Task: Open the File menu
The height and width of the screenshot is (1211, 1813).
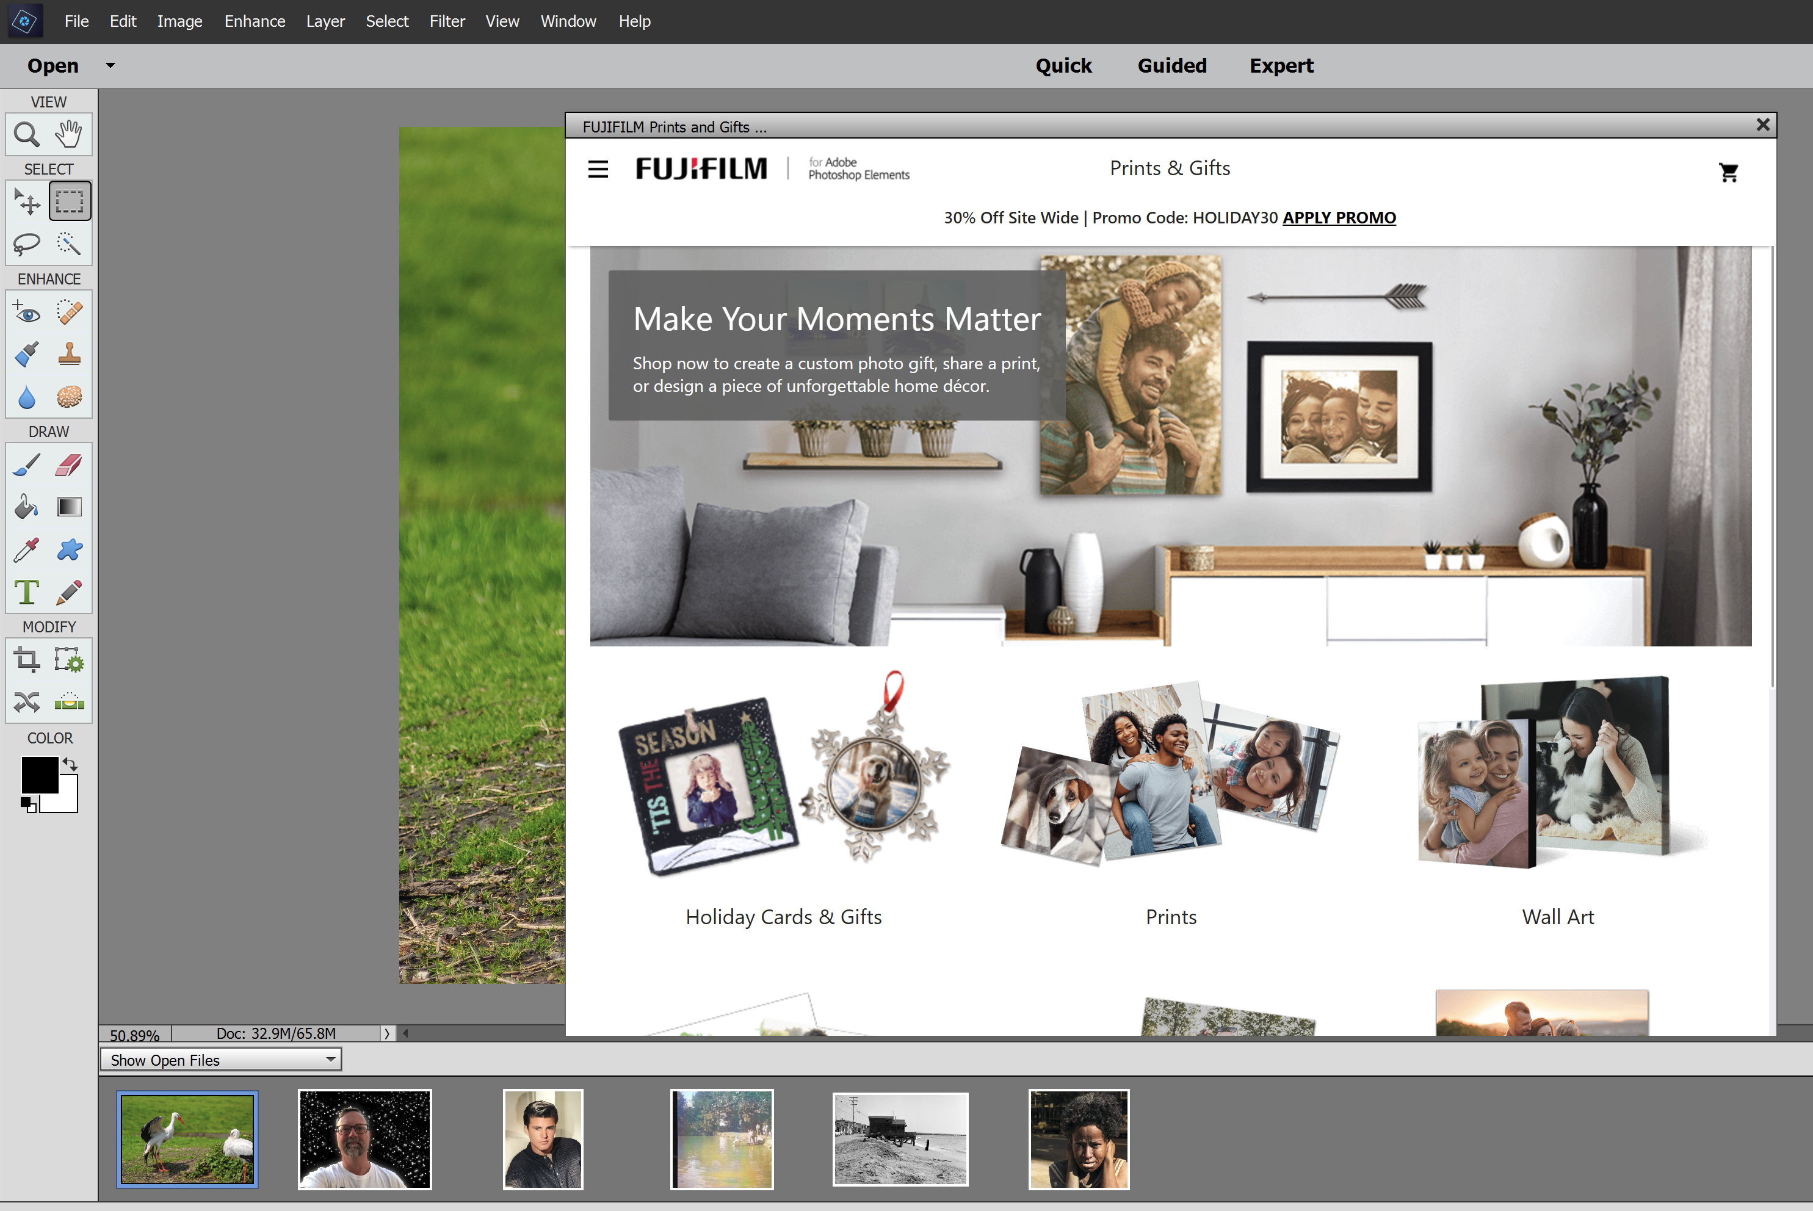Action: pyautogui.click(x=76, y=21)
